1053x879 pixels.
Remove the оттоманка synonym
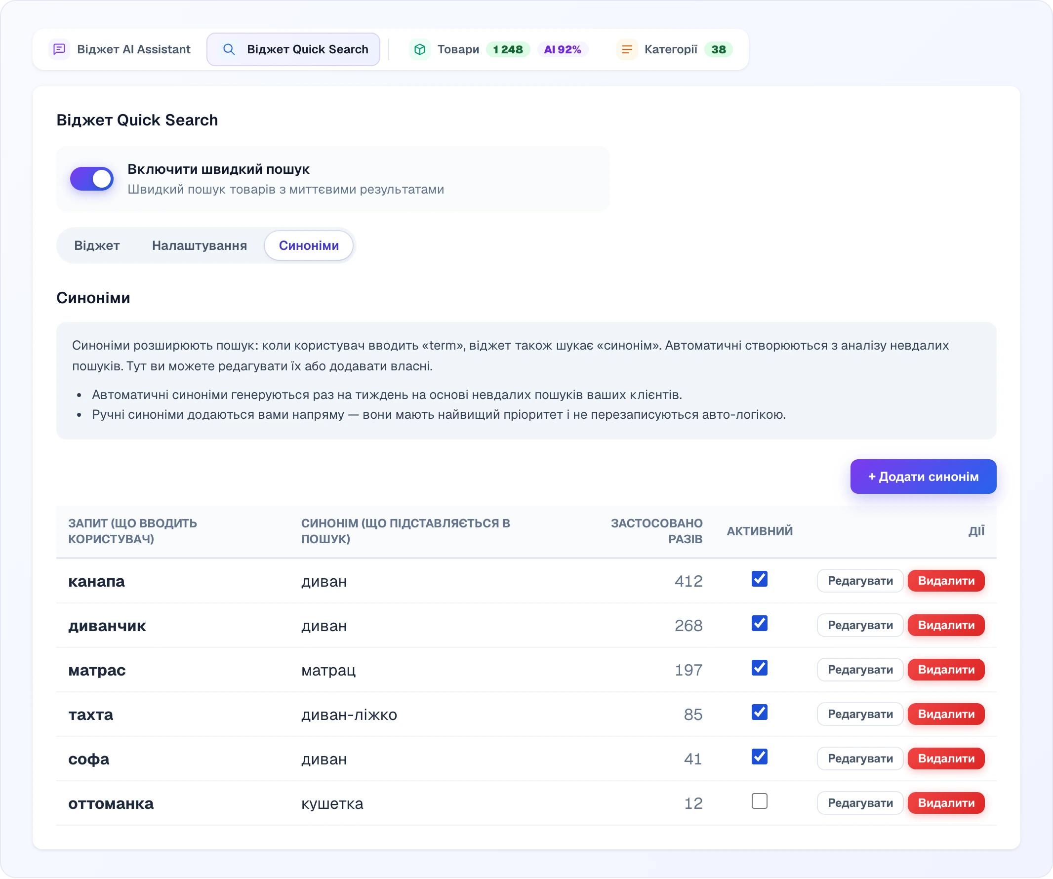point(946,803)
